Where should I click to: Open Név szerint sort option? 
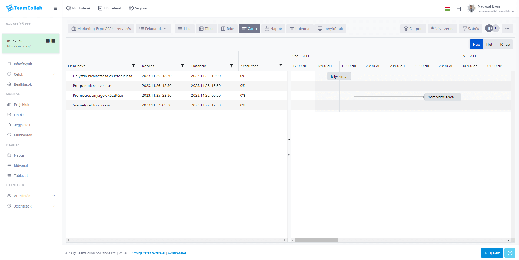pyautogui.click(x=443, y=29)
